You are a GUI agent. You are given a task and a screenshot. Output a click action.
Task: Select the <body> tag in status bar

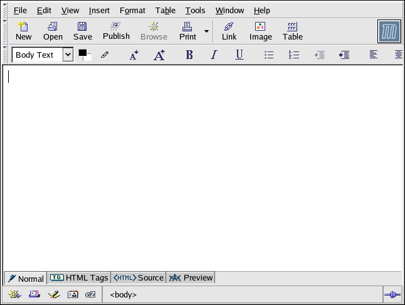(x=124, y=294)
